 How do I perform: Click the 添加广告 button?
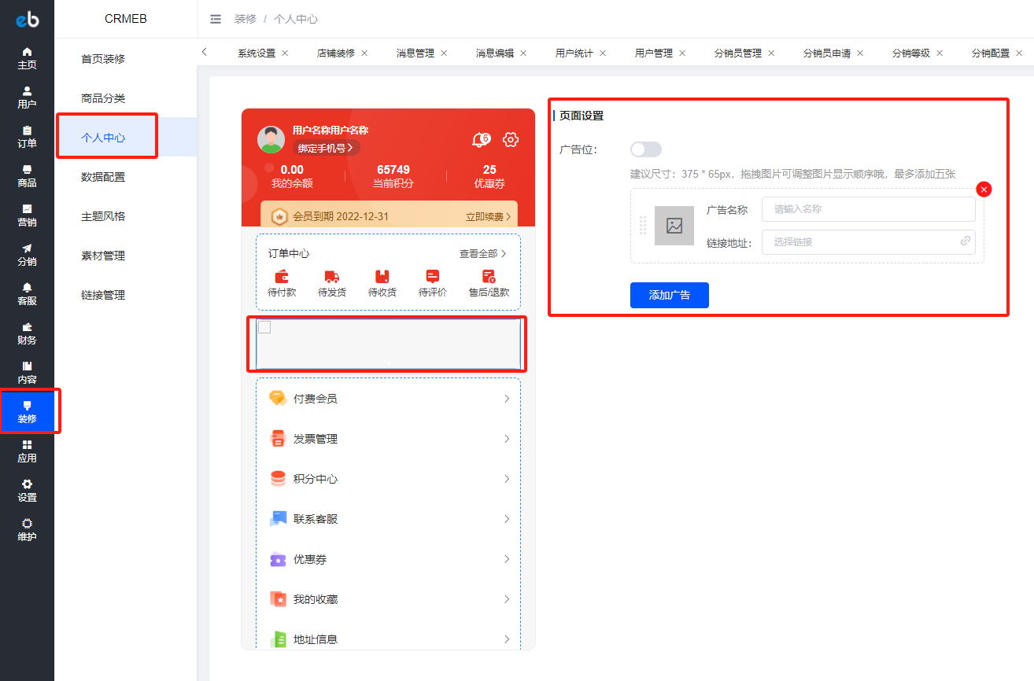670,295
